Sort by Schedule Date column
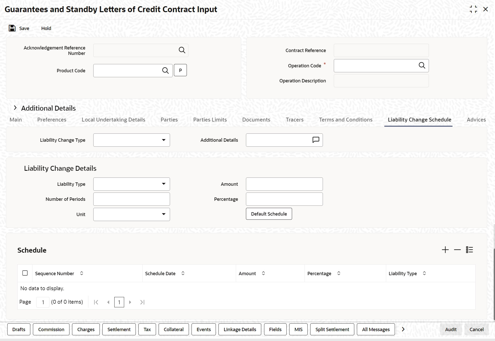The width and height of the screenshot is (495, 341). point(183,273)
